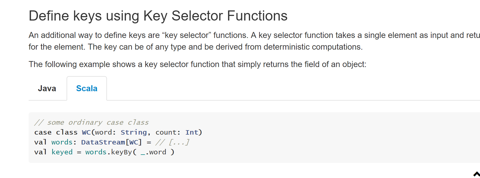Click the '_.word' lambda expression

(x=153, y=152)
